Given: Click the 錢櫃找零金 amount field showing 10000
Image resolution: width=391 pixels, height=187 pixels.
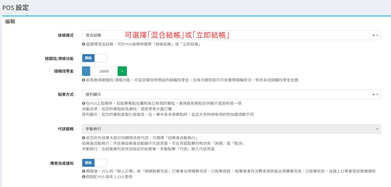Looking at the screenshot, I should click(x=104, y=71).
